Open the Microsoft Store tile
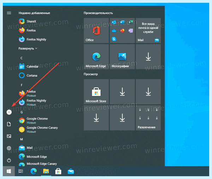 tap(96, 92)
